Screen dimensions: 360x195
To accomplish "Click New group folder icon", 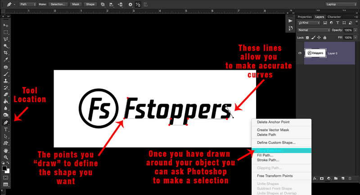I will (336, 178).
